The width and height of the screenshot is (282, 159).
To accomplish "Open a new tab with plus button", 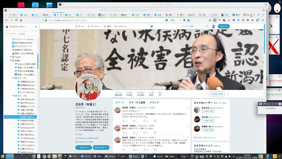I will pyautogui.click(x=259, y=15).
